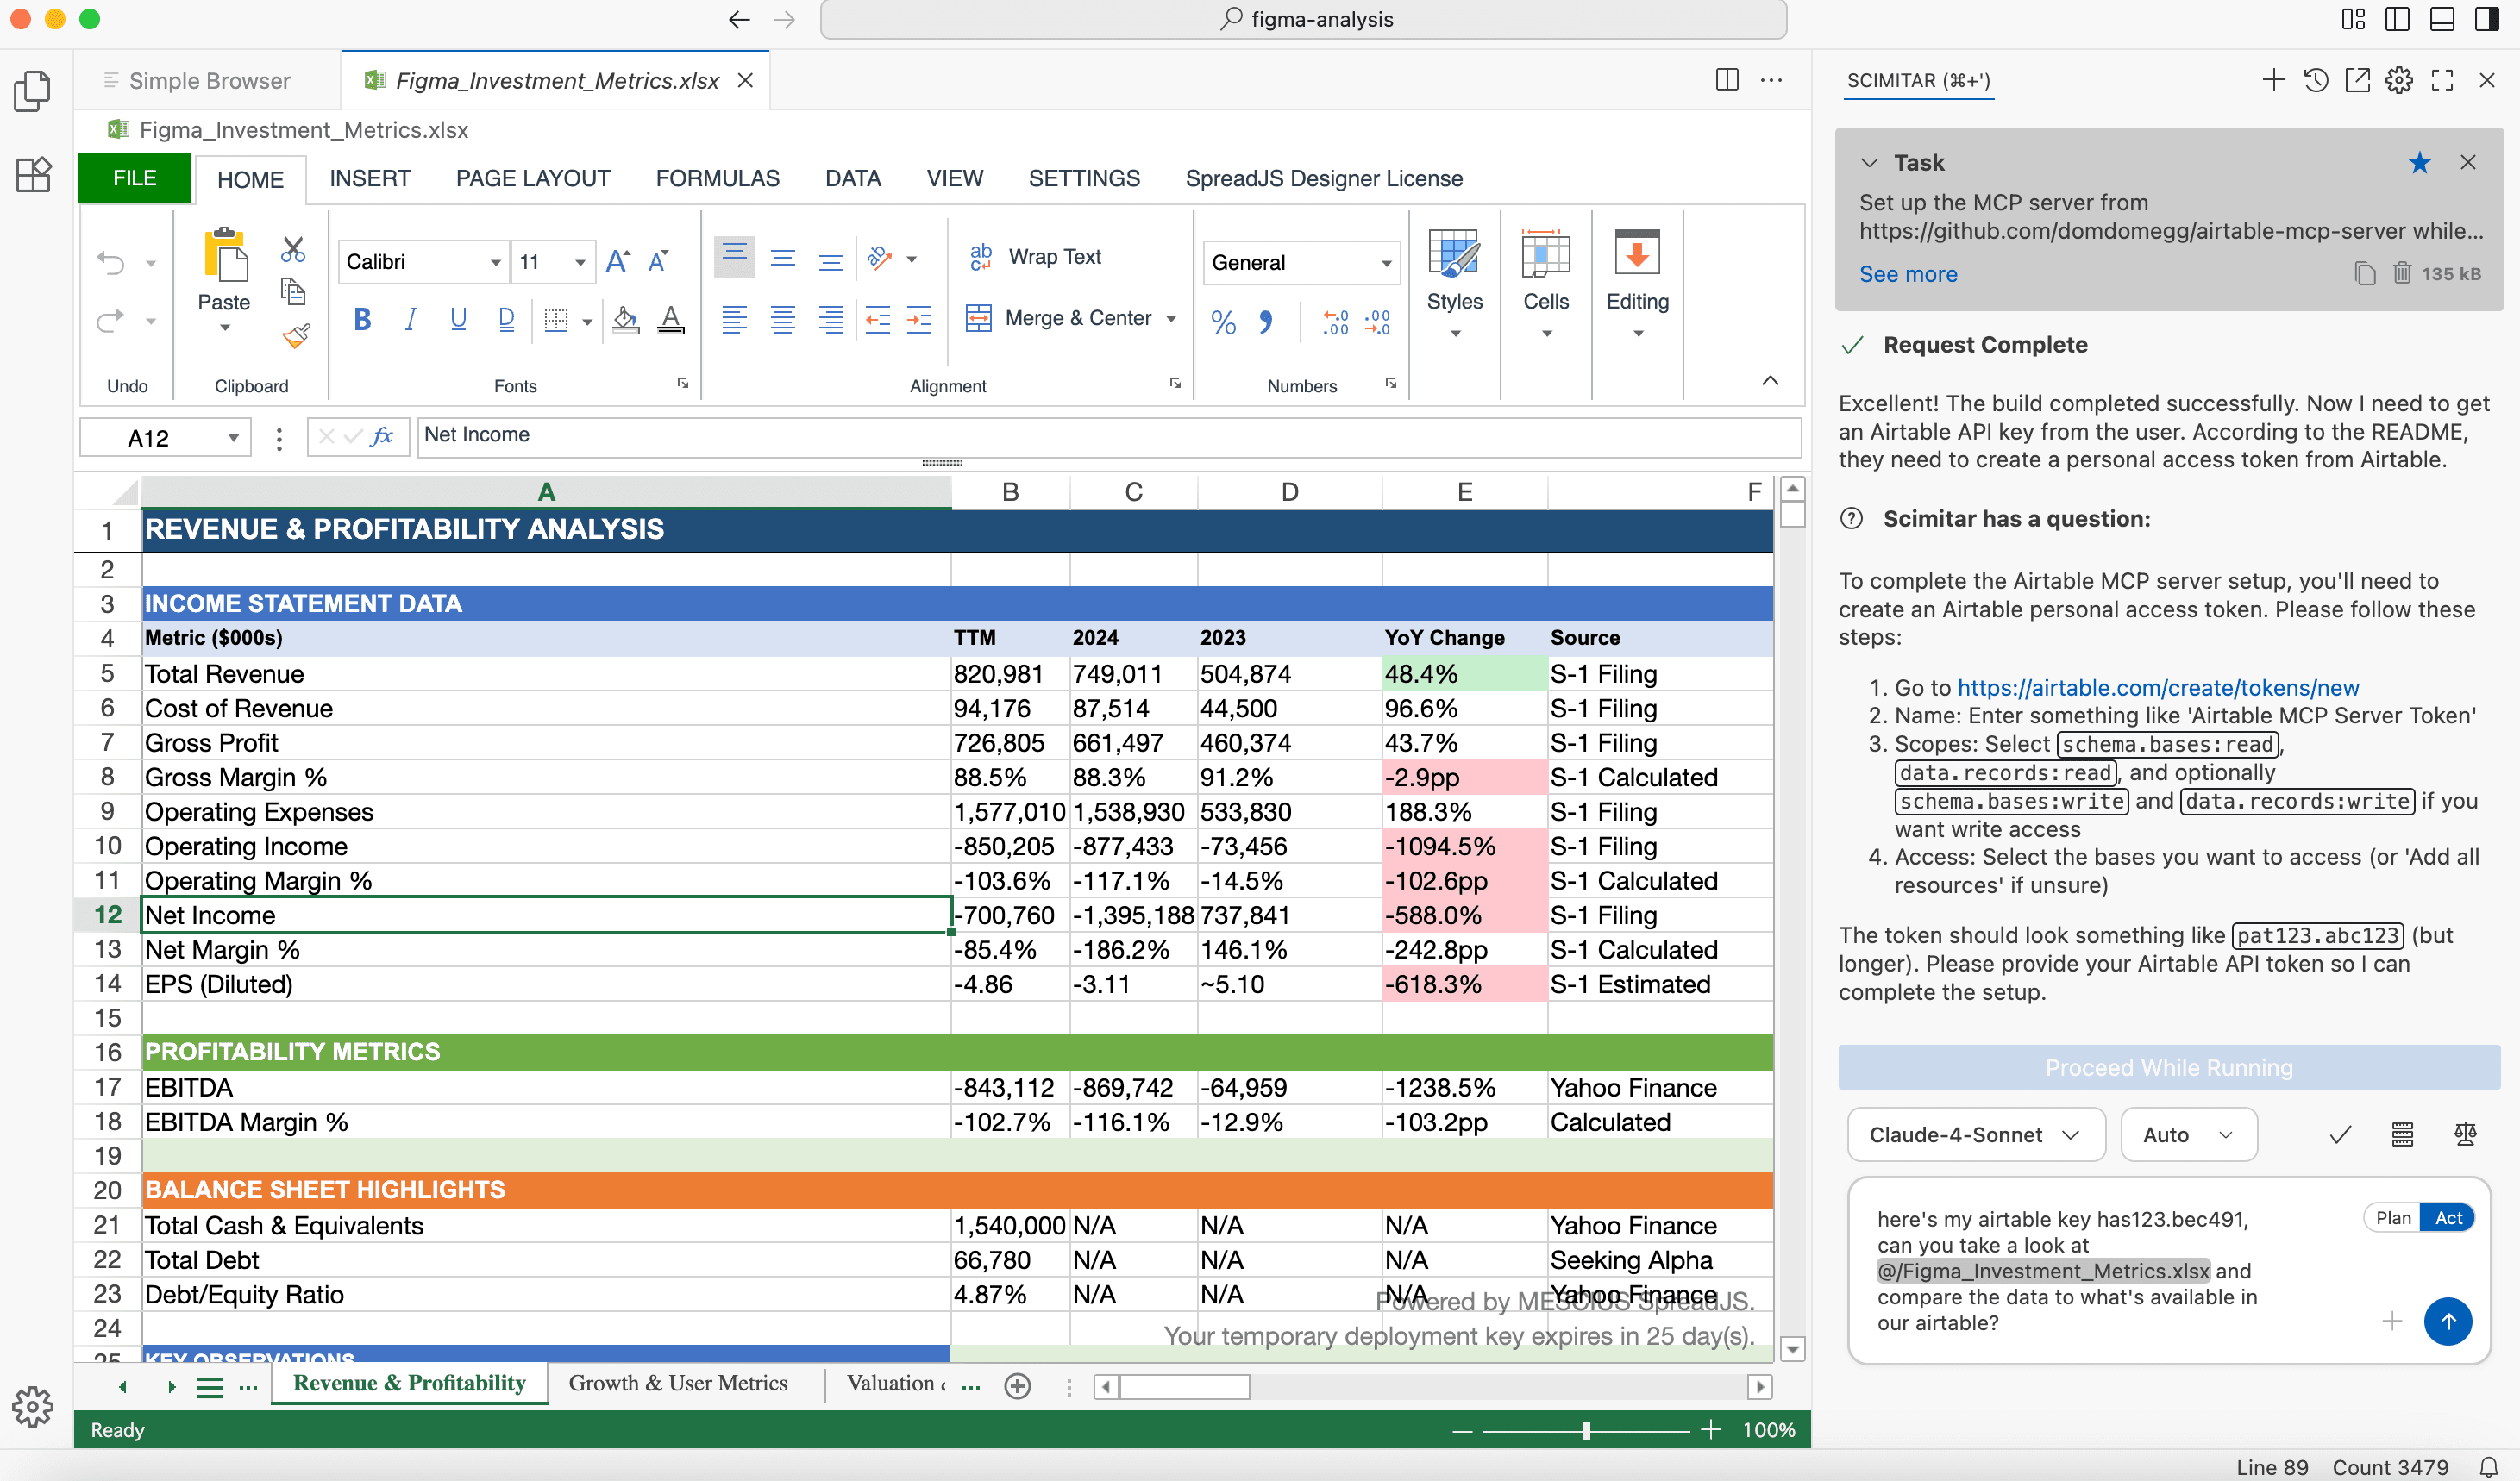Open the Claude-4-Sonnet model selector
The height and width of the screenshot is (1481, 2520).
pos(1975,1134)
